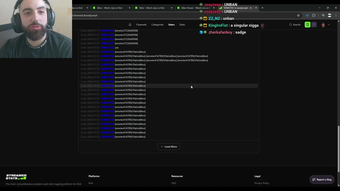Open the browser profile icon
The height and width of the screenshot is (191, 340).
click(329, 15)
